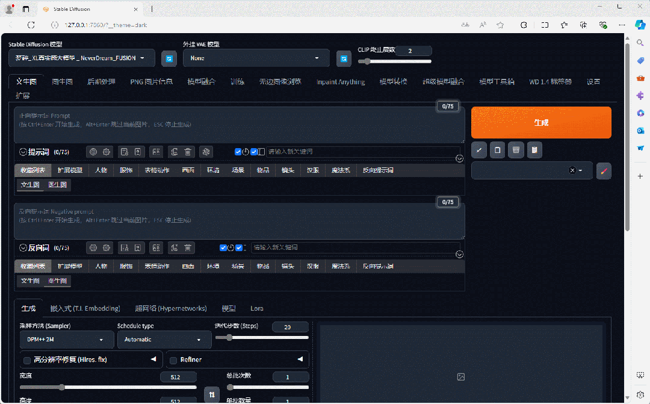Image resolution: width=650 pixels, height=404 pixels.
Task: Click the positive Prompt text area
Action: (x=239, y=125)
